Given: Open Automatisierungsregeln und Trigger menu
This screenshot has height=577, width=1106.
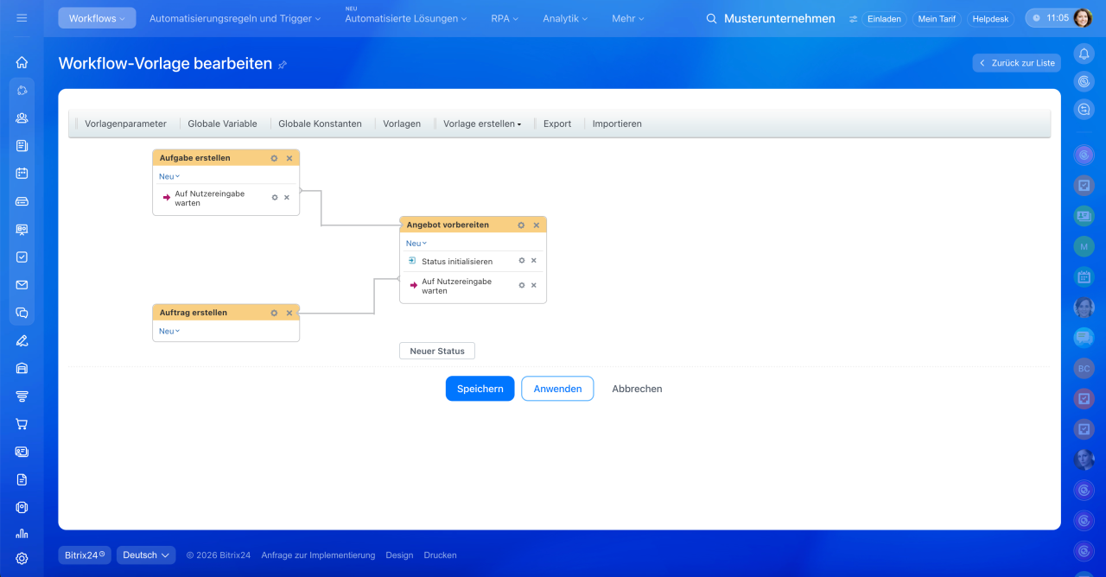Looking at the screenshot, I should pos(234,18).
